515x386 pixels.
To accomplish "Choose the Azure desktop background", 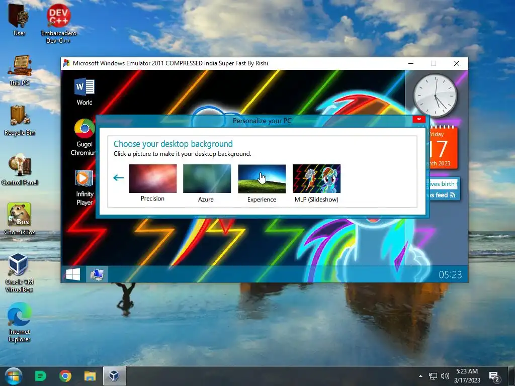I will [x=207, y=178].
